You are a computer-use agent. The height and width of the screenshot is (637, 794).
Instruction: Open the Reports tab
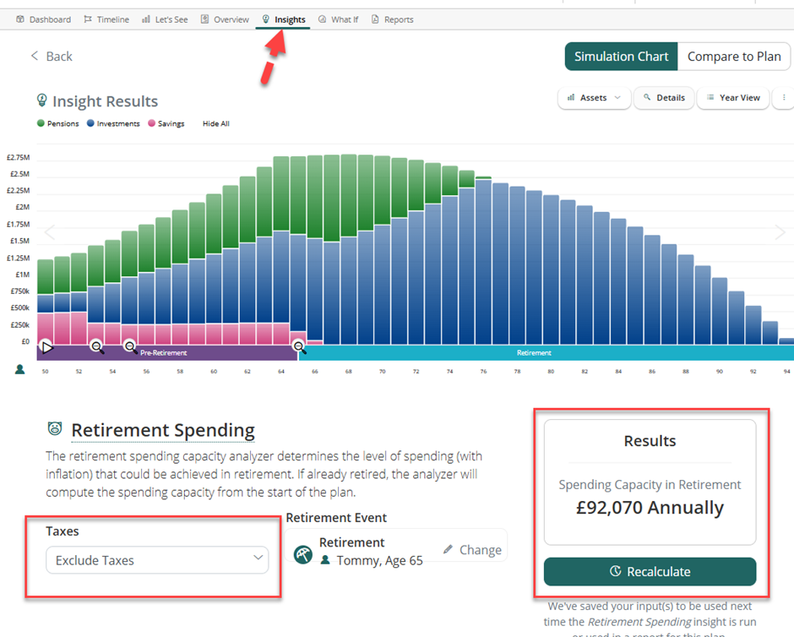pyautogui.click(x=393, y=19)
